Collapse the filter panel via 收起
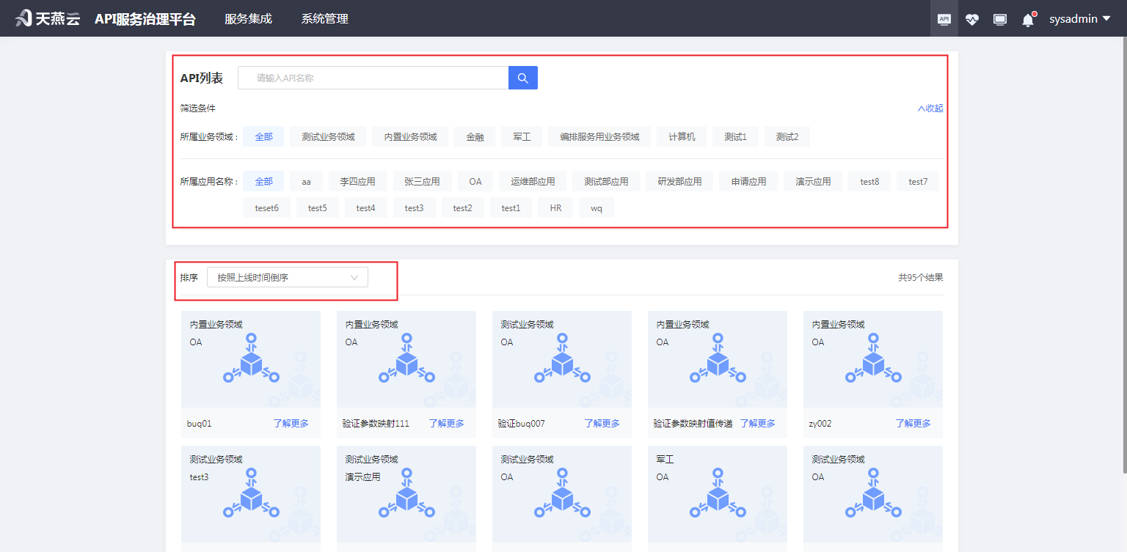1127x552 pixels. point(929,108)
